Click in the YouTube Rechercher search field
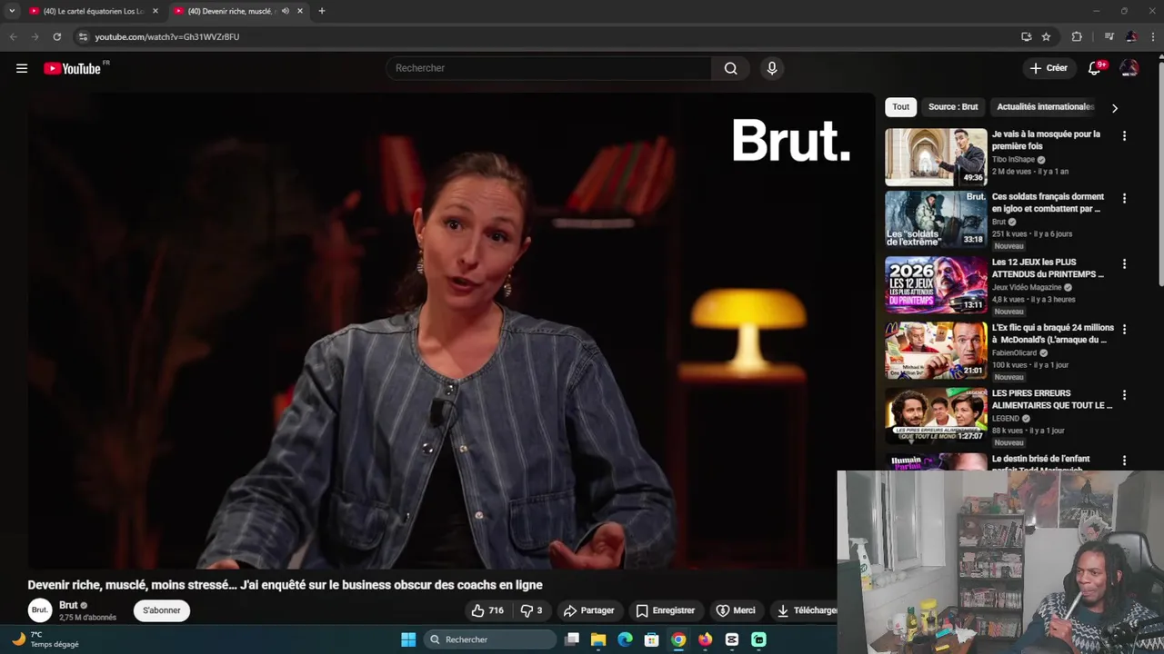The width and height of the screenshot is (1164, 654). click(x=548, y=68)
